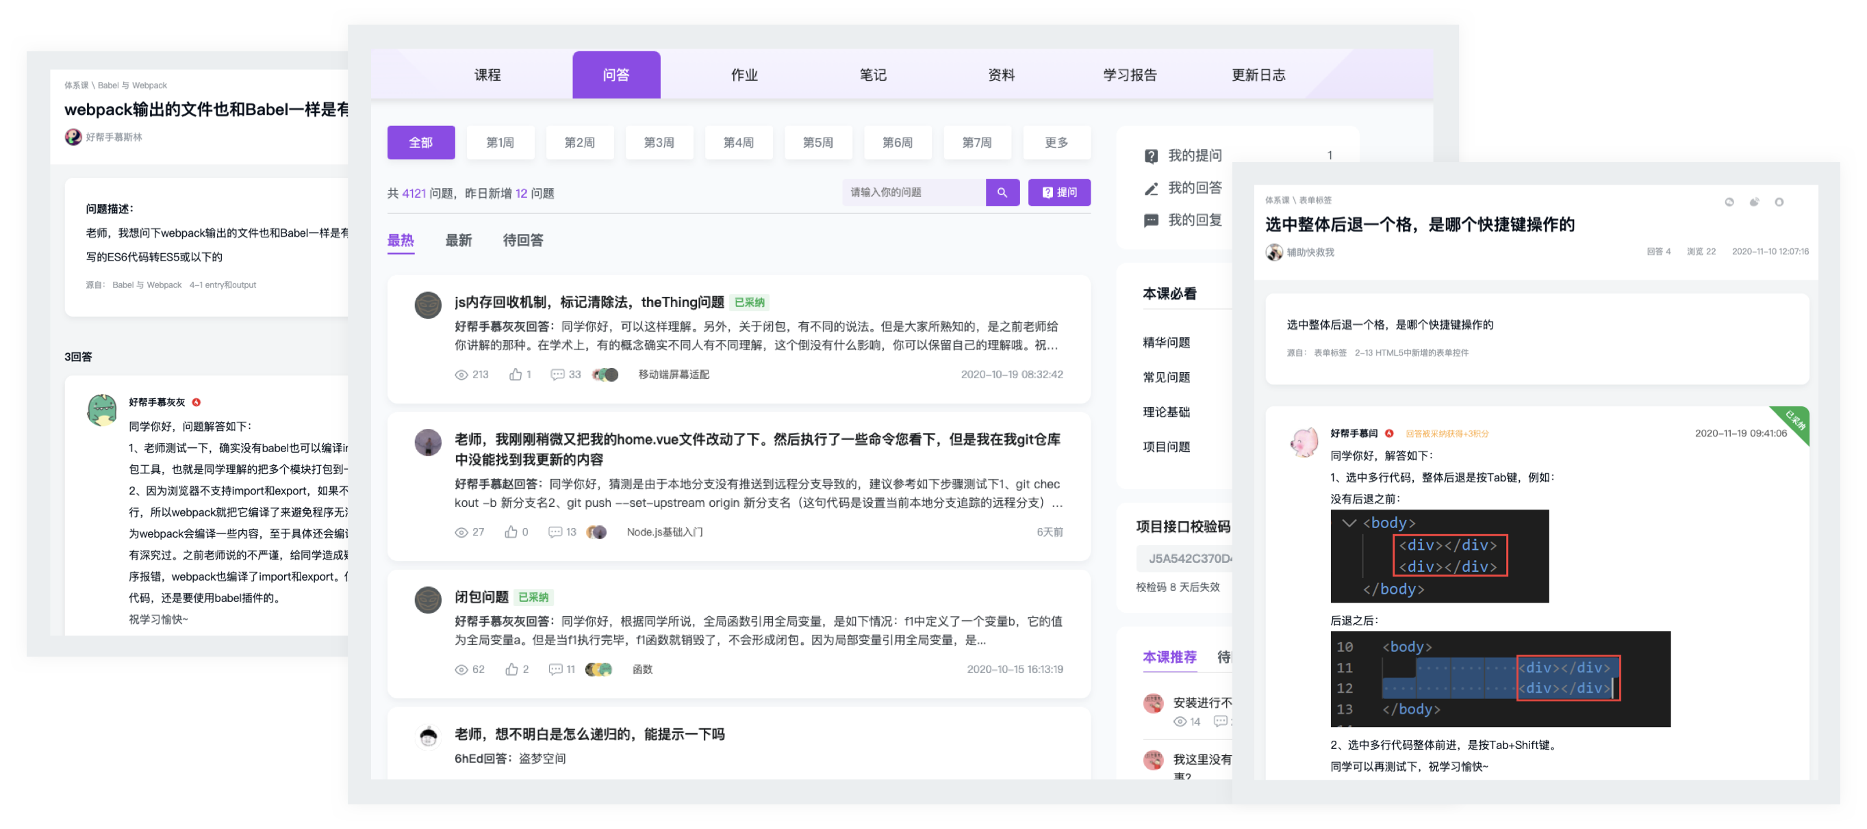
Task: Switch to the 作业 tab
Action: tap(744, 75)
